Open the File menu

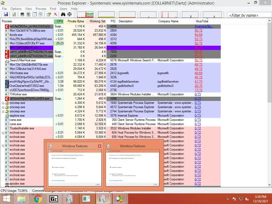point(4,9)
